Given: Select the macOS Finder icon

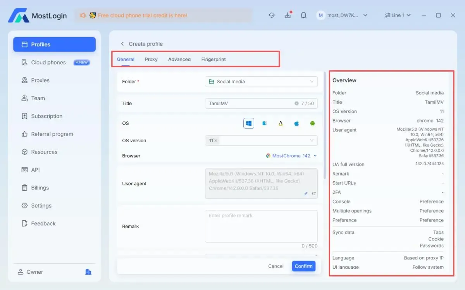Looking at the screenshot, I should 265,123.
